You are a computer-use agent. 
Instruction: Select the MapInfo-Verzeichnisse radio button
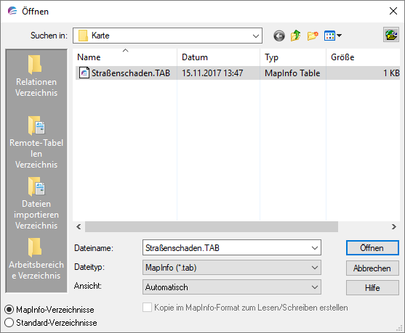point(9,309)
